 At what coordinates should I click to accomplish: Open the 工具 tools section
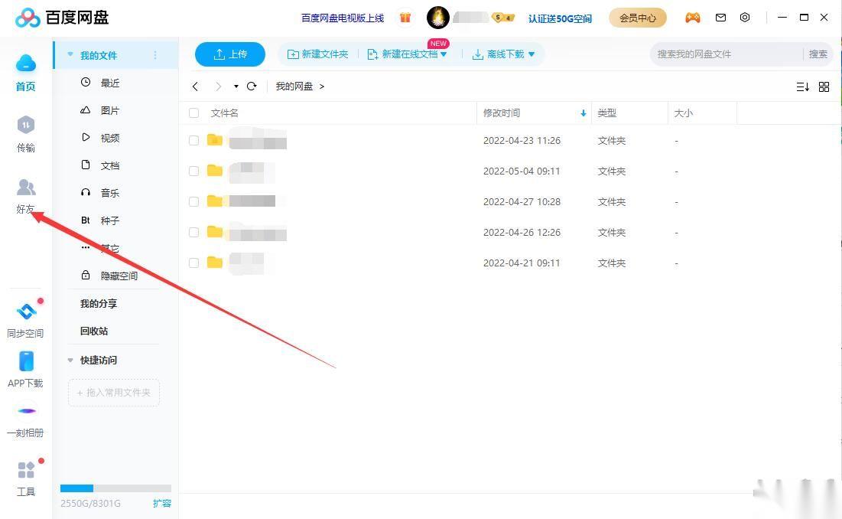[26, 469]
